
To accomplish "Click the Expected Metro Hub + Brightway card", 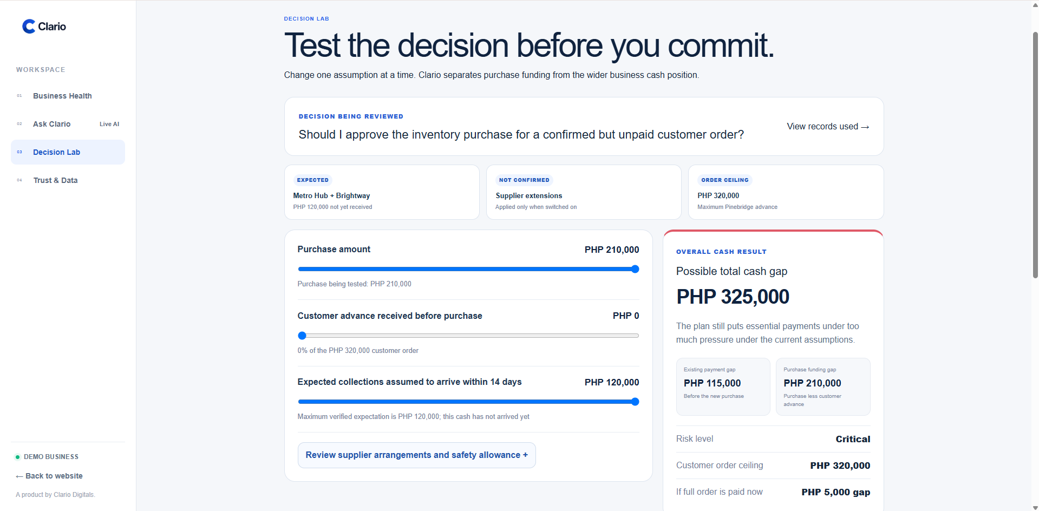I will [x=382, y=192].
